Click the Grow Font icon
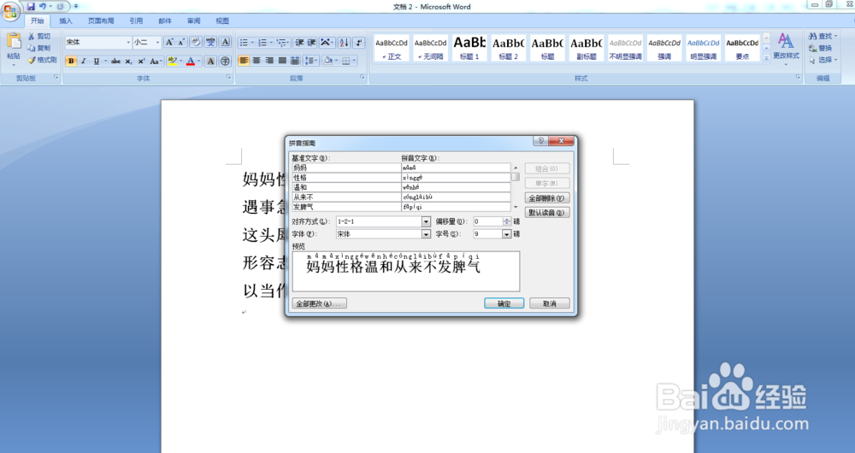This screenshot has height=453, width=855. (x=169, y=43)
